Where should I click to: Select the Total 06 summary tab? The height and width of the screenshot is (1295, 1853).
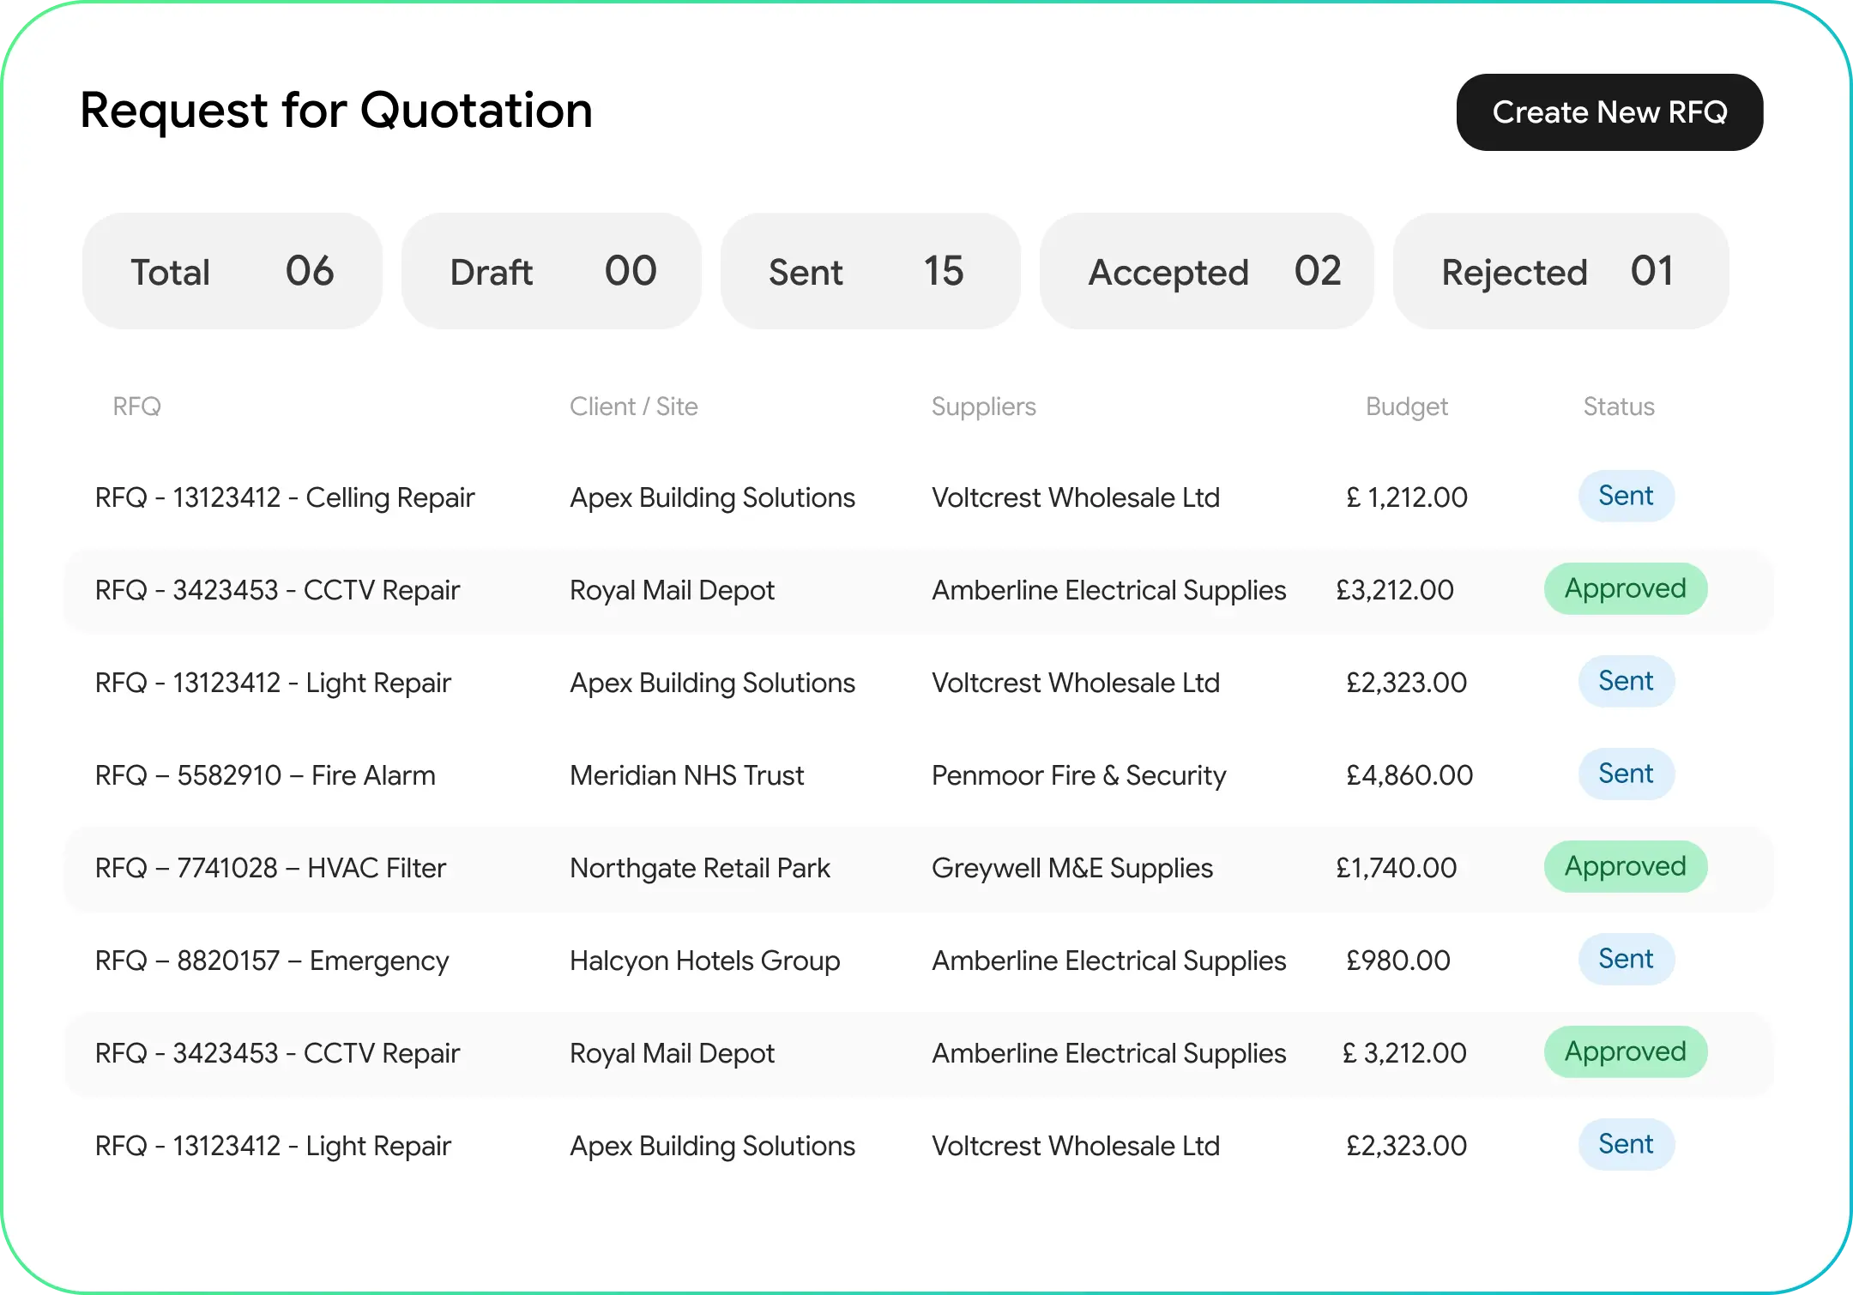coord(232,271)
